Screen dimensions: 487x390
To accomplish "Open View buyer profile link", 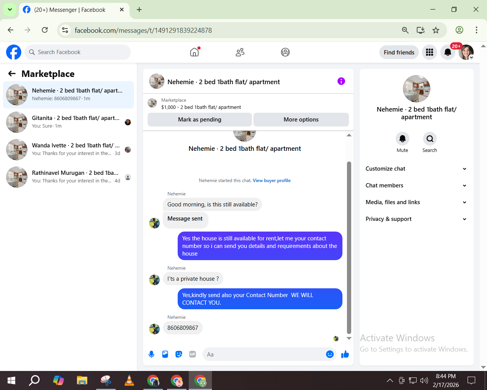I will pos(272,181).
